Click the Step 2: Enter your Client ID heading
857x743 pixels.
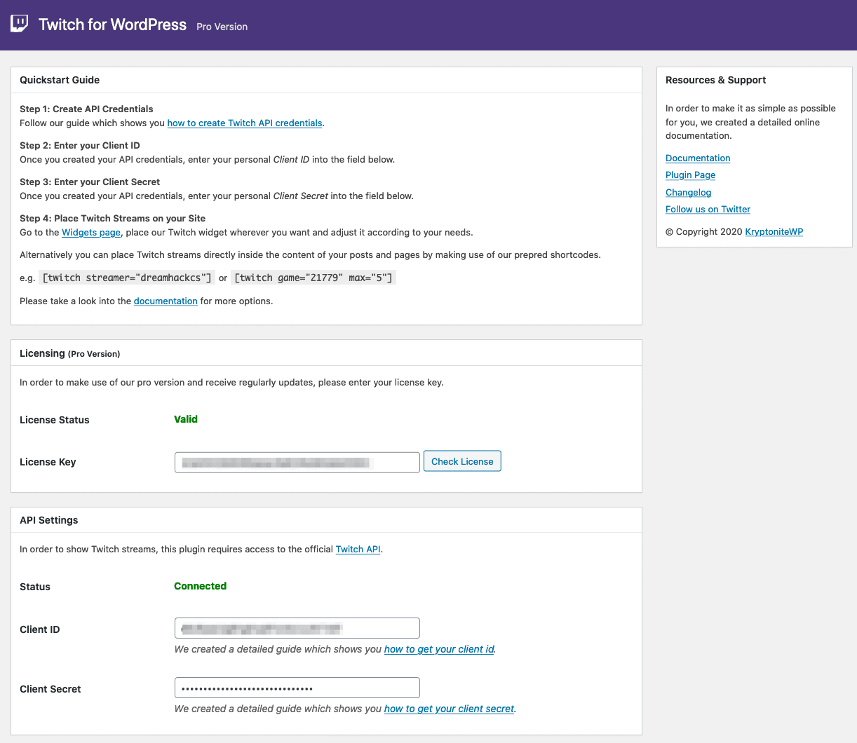click(x=80, y=145)
